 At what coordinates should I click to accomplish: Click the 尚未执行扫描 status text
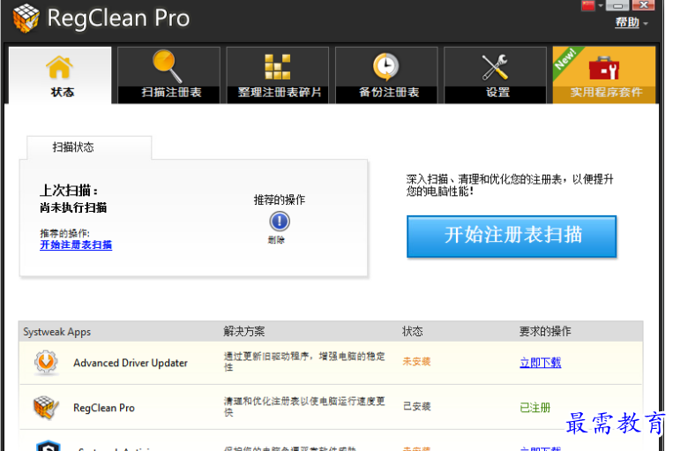[x=73, y=208]
